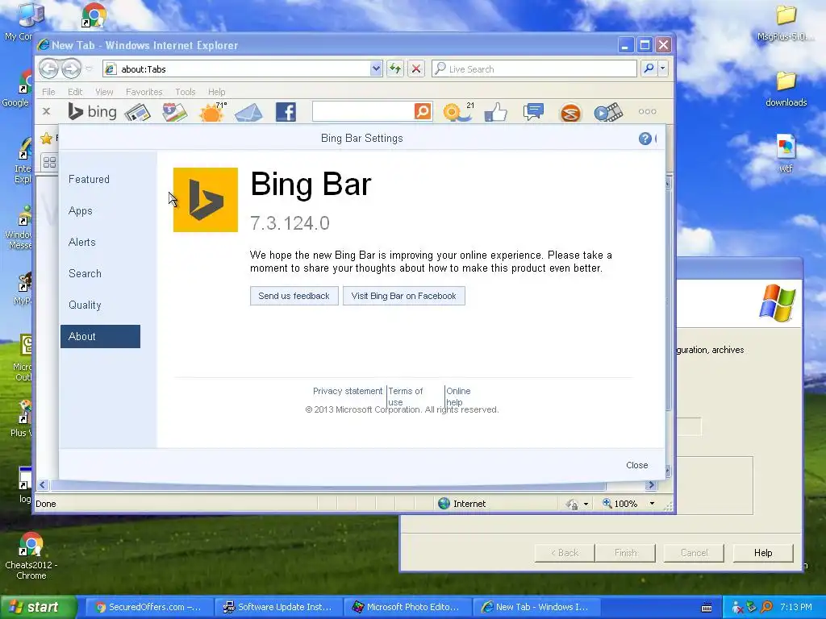The width and height of the screenshot is (826, 619).
Task: Click the red Stop loading button
Action: click(416, 69)
